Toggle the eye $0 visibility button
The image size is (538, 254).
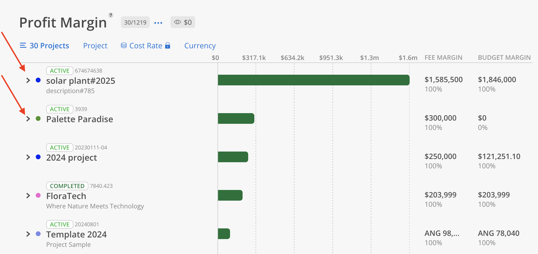point(183,22)
